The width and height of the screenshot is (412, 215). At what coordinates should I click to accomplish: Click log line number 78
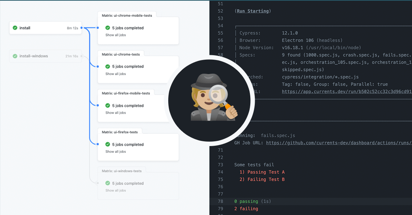(x=220, y=201)
